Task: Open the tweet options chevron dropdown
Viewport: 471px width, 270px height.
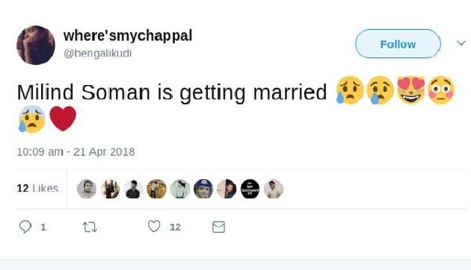Action: point(461,43)
